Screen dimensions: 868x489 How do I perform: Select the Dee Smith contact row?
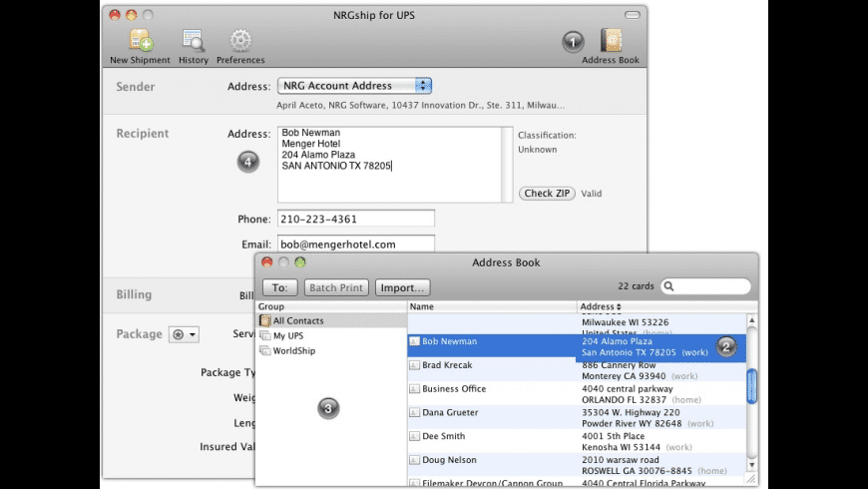[x=577, y=442]
